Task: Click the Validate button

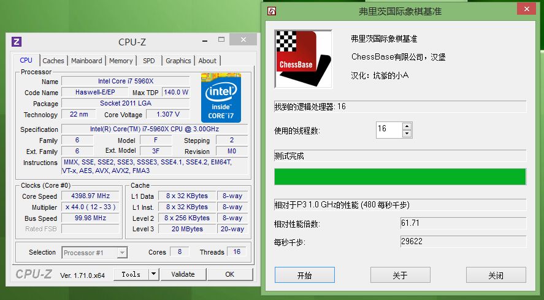Action: coord(183,274)
